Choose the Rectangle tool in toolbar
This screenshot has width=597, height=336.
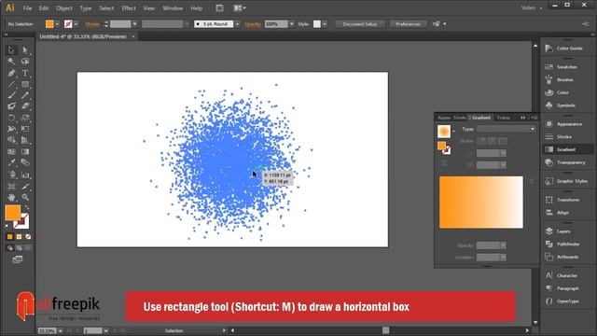pos(25,84)
